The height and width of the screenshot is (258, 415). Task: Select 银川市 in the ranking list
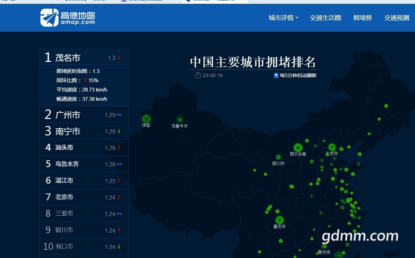[84, 230]
